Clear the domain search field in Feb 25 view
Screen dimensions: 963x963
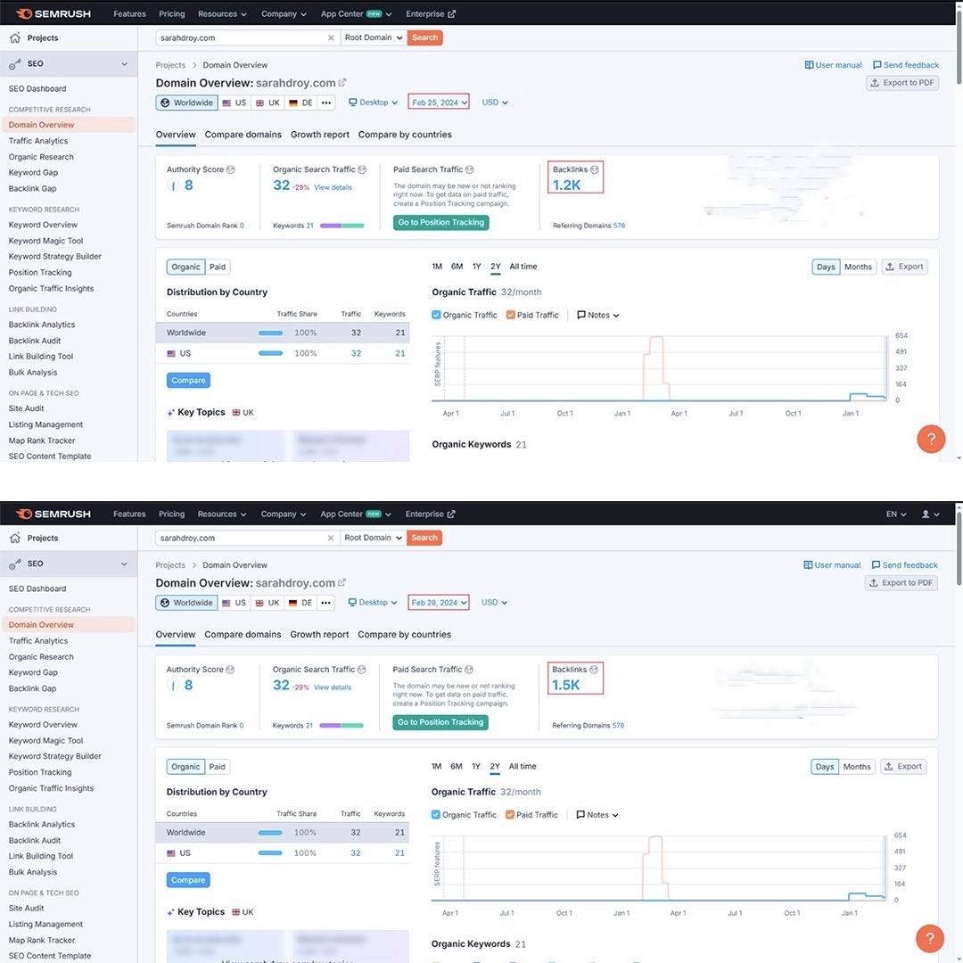point(331,37)
